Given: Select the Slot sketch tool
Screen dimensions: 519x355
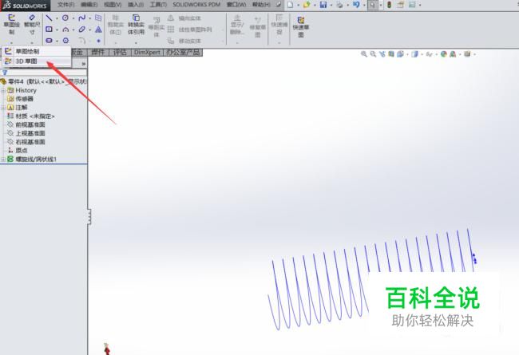Looking at the screenshot, I should tap(49, 41).
